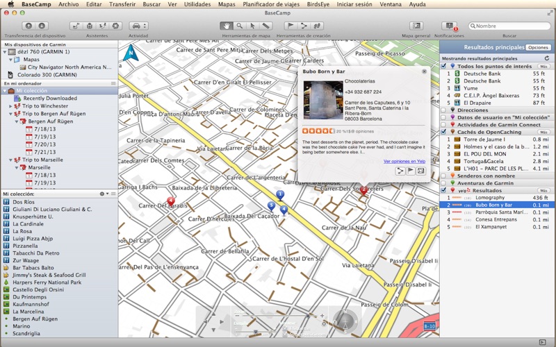This screenshot has width=556, height=347.
Task: Collapse the Trip to Bergen Auf Rügen item
Action: pos(10,114)
